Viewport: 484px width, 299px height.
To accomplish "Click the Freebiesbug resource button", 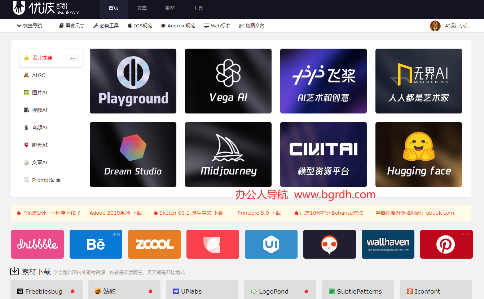I will click(x=47, y=291).
